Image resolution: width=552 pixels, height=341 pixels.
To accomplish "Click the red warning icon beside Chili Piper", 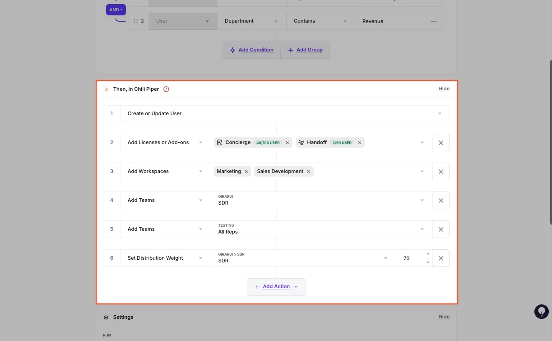I will [x=166, y=89].
